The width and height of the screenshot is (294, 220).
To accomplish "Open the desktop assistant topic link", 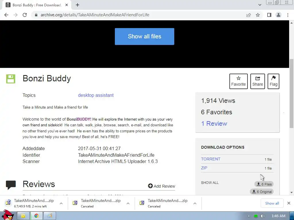I will coord(96,95).
